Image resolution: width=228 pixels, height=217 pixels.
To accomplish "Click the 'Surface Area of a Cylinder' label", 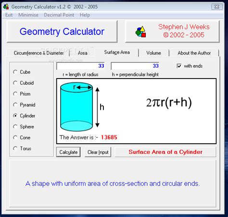I will coord(165,152).
